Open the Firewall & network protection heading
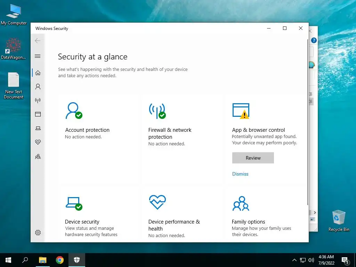The height and width of the screenshot is (267, 356). click(170, 133)
